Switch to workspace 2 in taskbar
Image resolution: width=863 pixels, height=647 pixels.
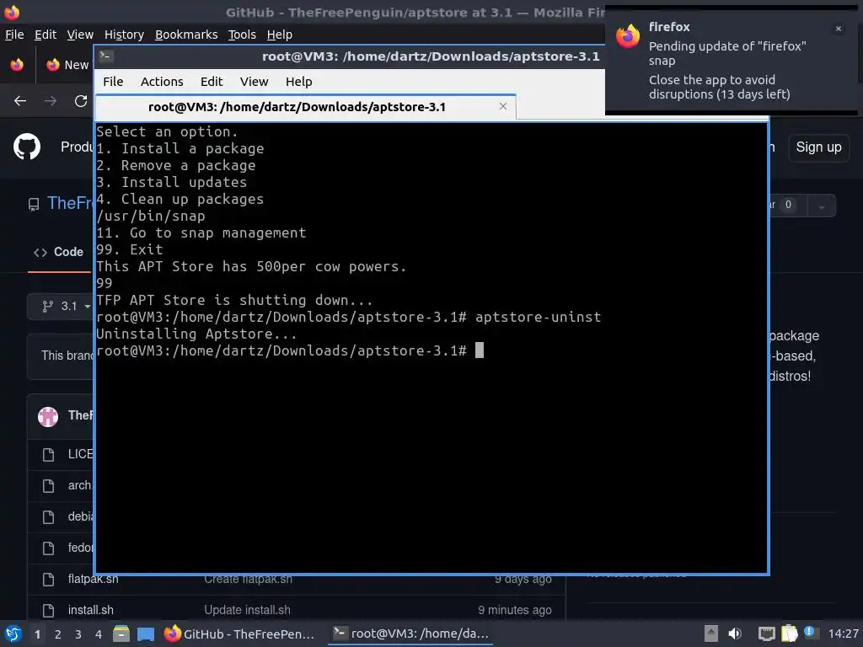[x=58, y=634]
